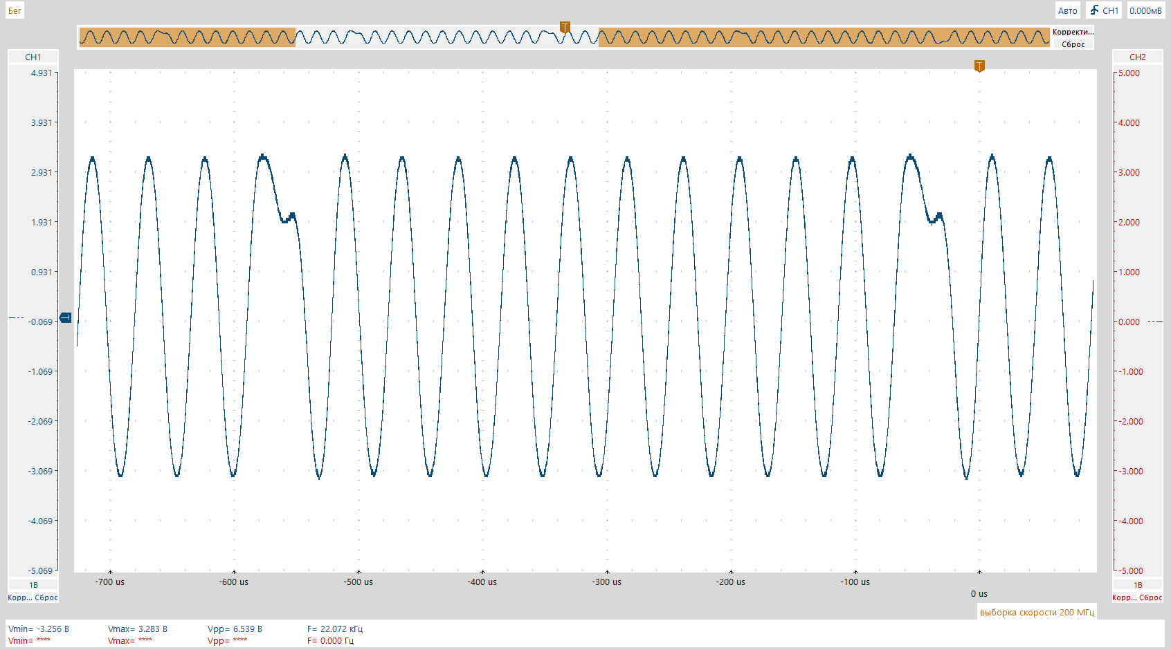Click the Vmin= -3.256 В measurement
This screenshot has width=1171, height=650.
pyautogui.click(x=39, y=629)
